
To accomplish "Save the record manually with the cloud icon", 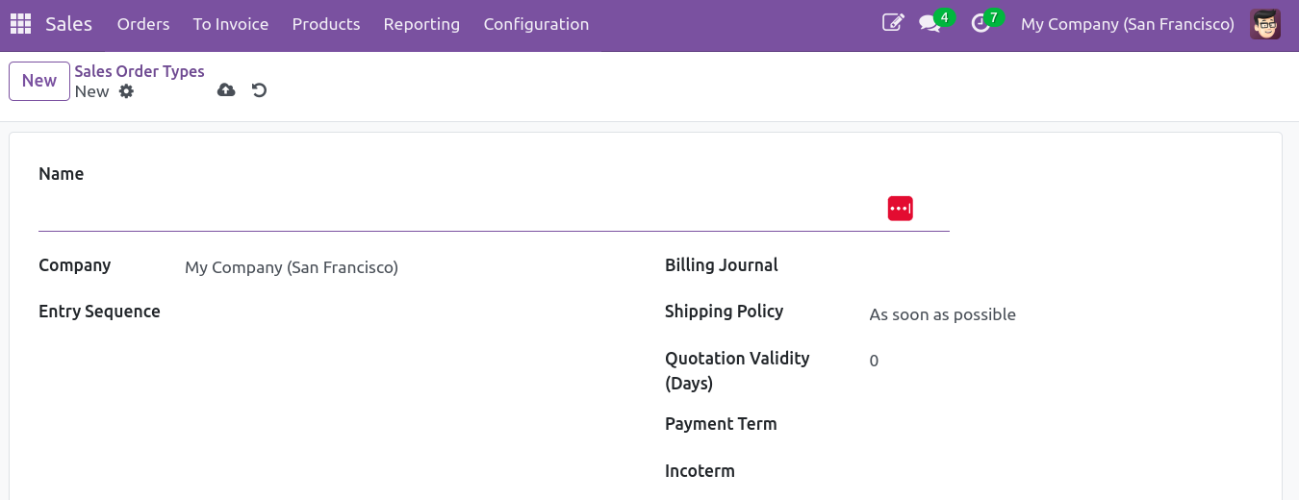I will coord(226,90).
